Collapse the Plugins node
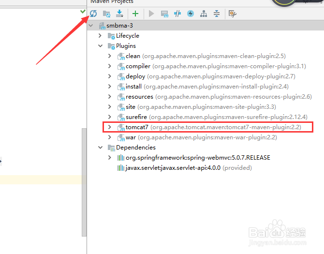This screenshot has height=254, width=324. click(101, 45)
